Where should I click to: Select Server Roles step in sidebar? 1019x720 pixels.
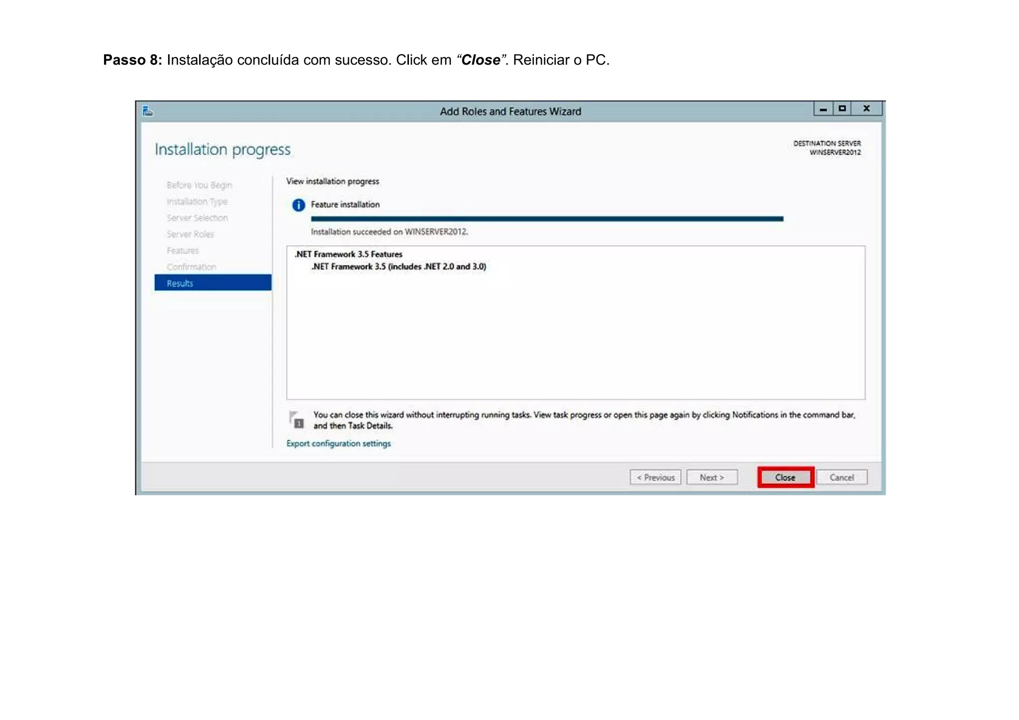pos(190,234)
